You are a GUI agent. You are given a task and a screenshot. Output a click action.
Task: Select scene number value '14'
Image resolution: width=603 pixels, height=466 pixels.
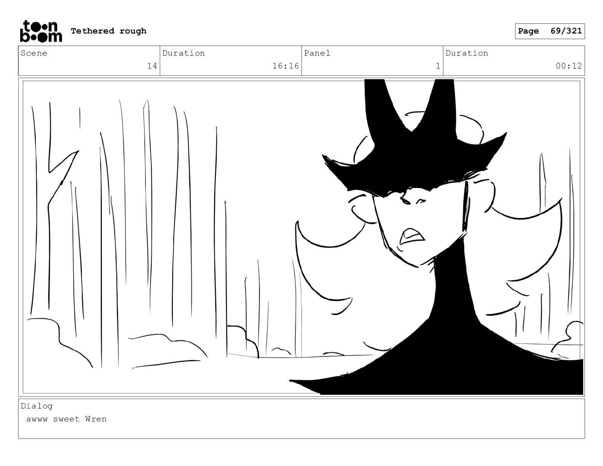click(152, 66)
